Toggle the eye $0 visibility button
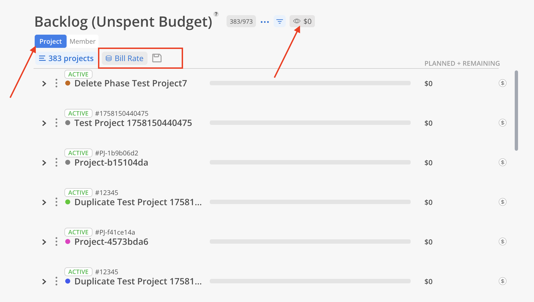 [x=302, y=21]
